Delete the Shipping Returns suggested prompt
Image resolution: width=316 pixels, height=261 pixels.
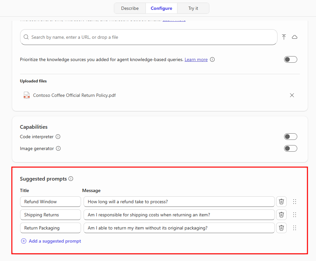[x=281, y=215]
